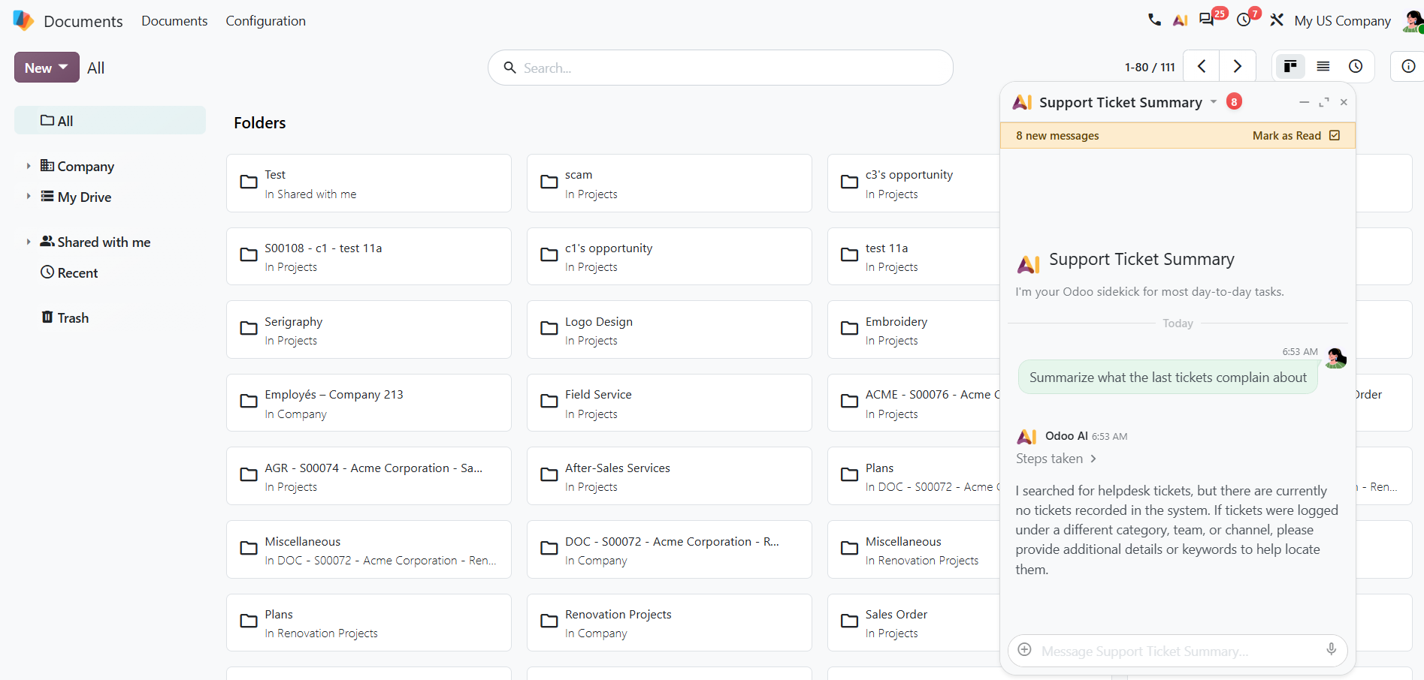Click the Message Support Ticket Summary input
Screen dimensions: 1424x680
click(1177, 651)
